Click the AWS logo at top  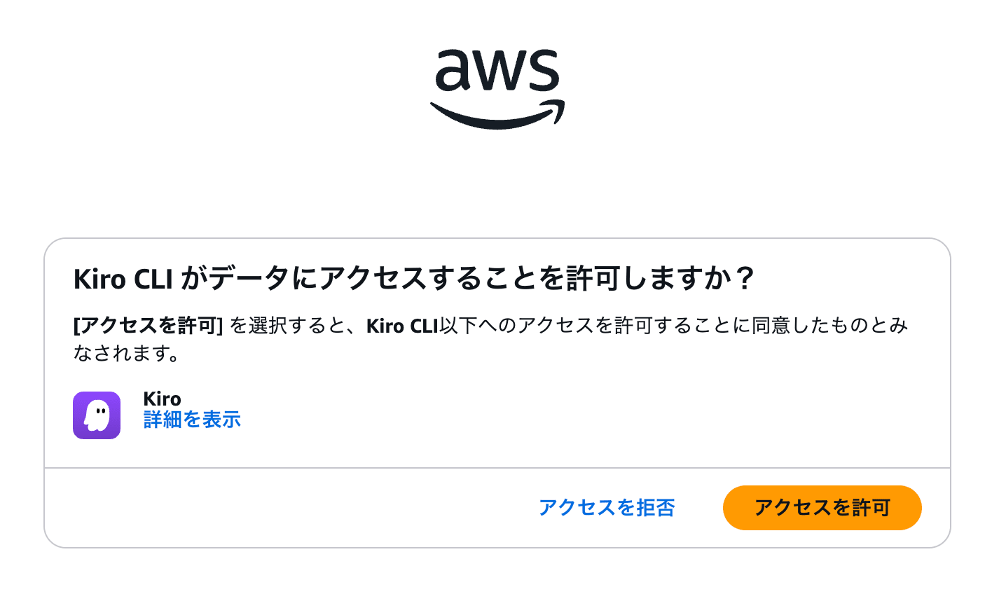pos(497,88)
